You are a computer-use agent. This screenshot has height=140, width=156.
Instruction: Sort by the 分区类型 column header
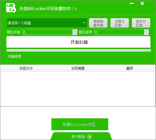78,68
